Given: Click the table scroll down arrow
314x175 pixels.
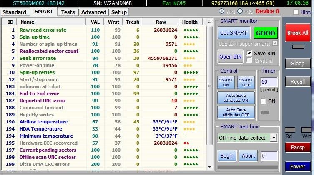Looking at the screenshot, I should [x=209, y=167].
